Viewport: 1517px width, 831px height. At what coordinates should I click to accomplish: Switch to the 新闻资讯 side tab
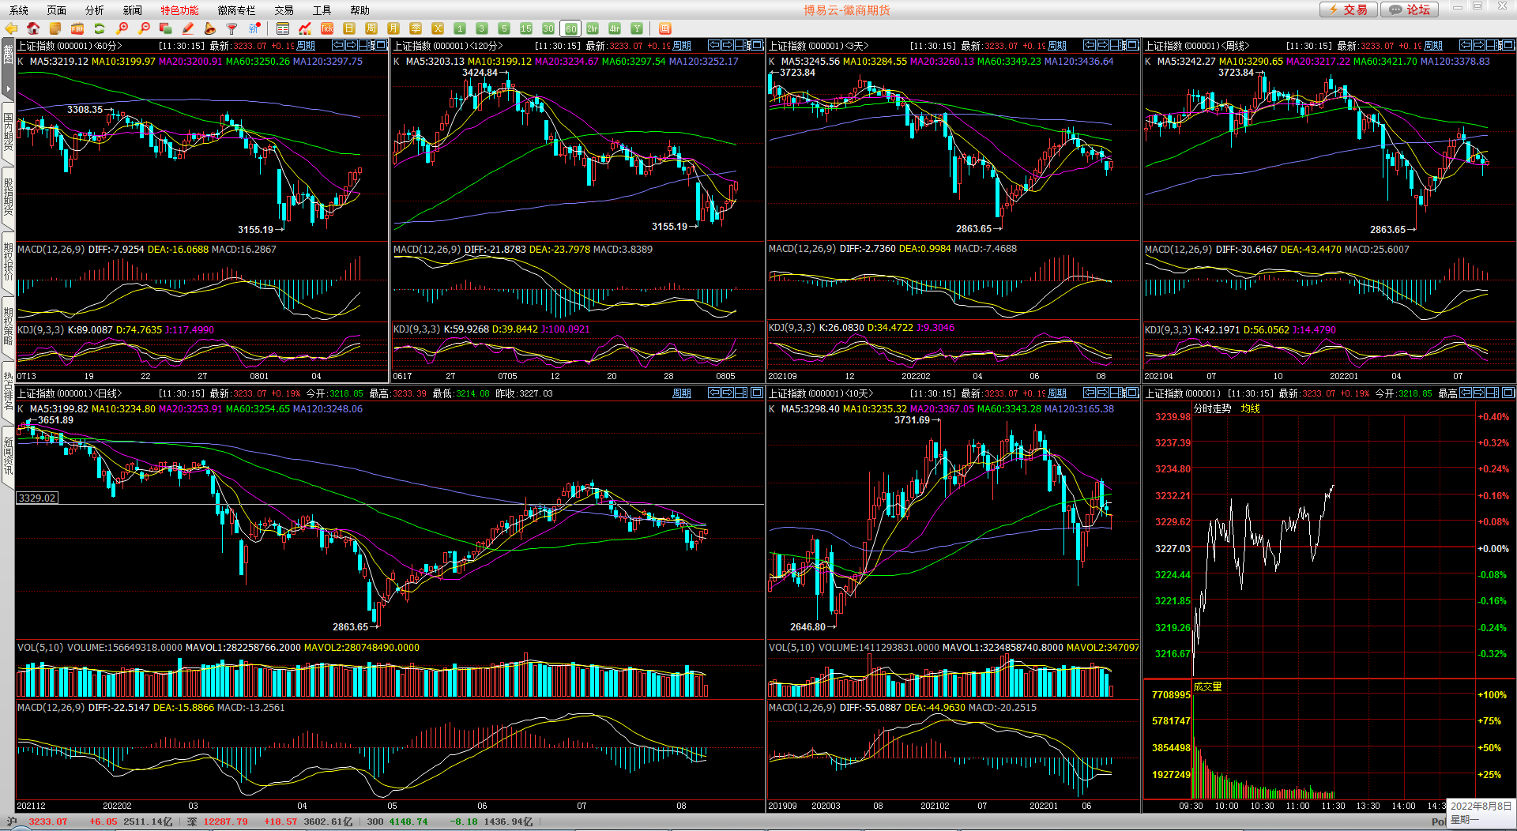click(8, 456)
